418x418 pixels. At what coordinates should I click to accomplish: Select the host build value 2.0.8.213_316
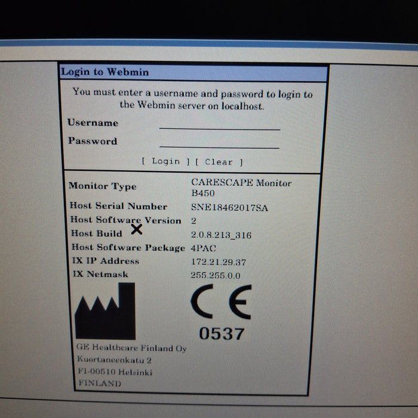[221, 235]
